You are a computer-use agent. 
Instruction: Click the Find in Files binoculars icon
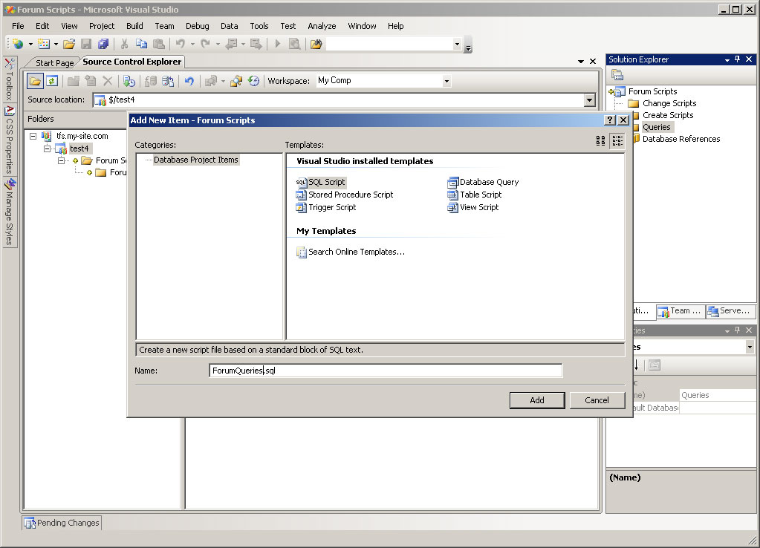[x=316, y=44]
